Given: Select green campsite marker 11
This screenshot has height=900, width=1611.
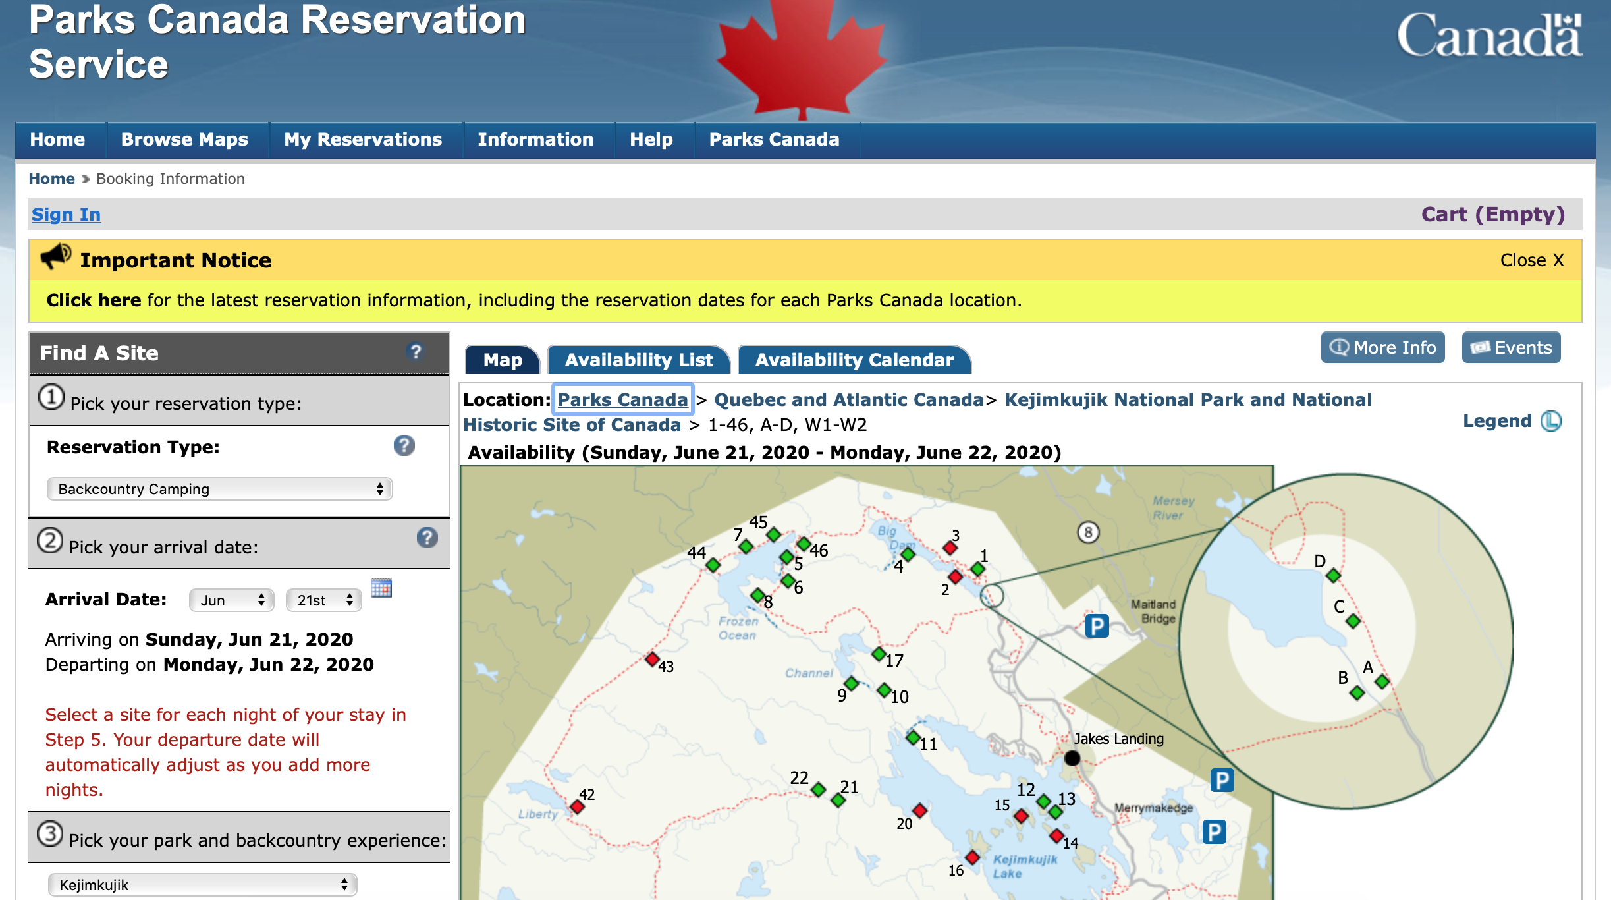Looking at the screenshot, I should (913, 737).
